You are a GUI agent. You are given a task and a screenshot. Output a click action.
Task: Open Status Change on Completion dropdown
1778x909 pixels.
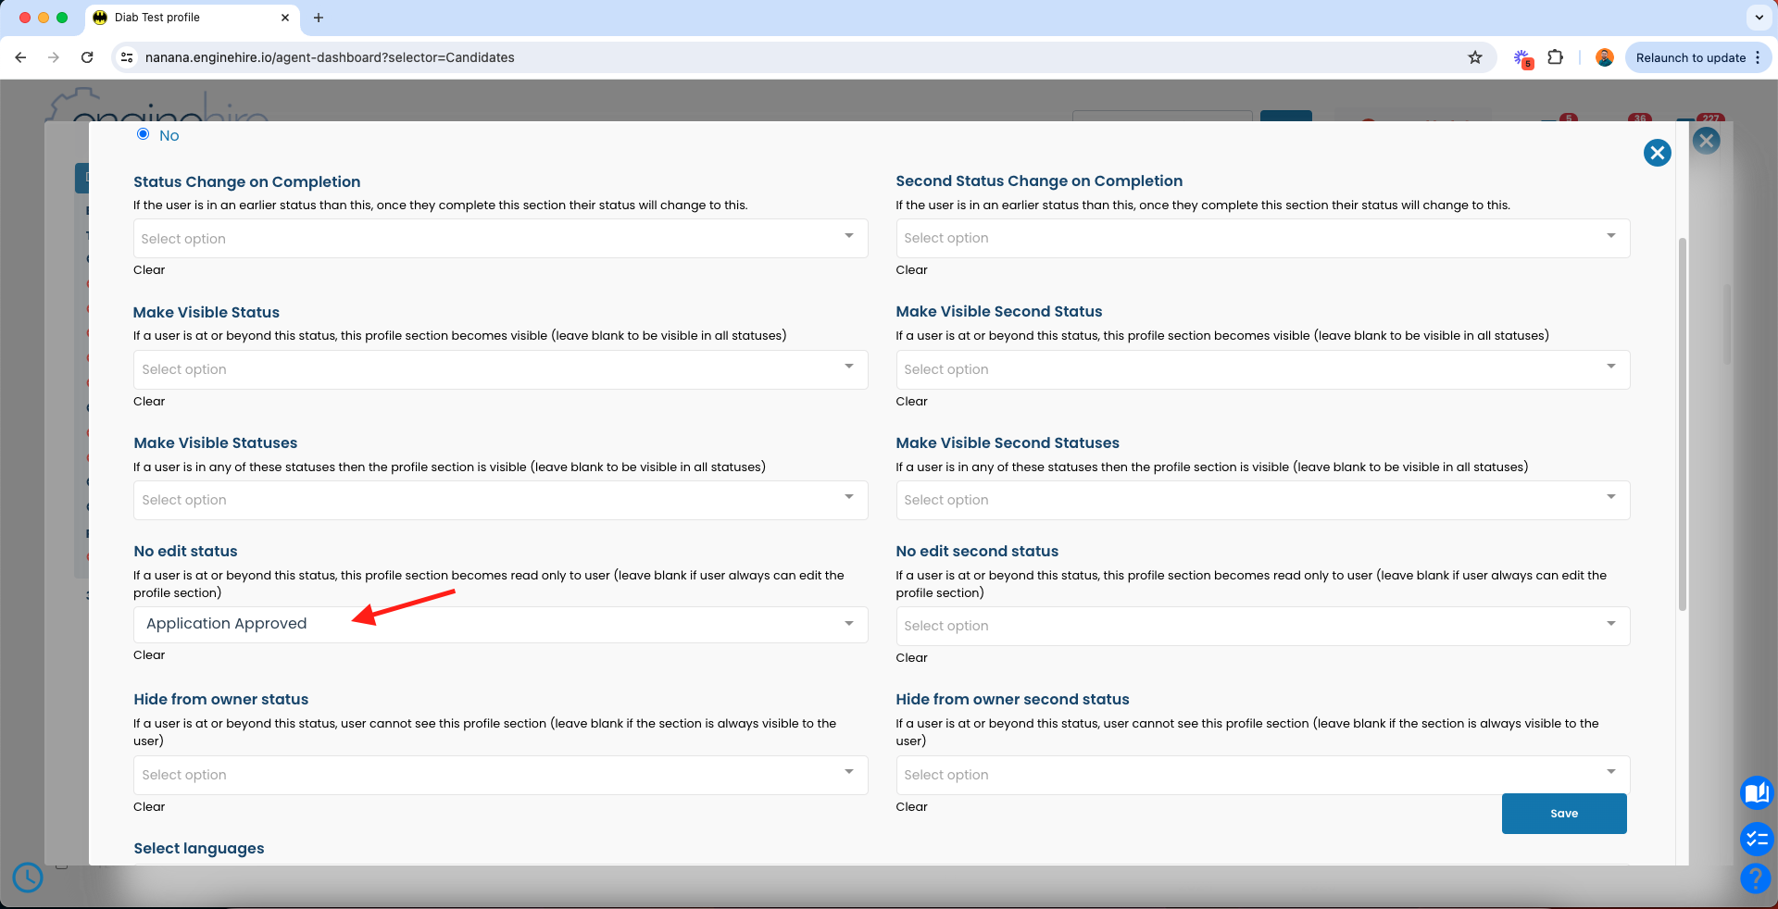pos(500,238)
